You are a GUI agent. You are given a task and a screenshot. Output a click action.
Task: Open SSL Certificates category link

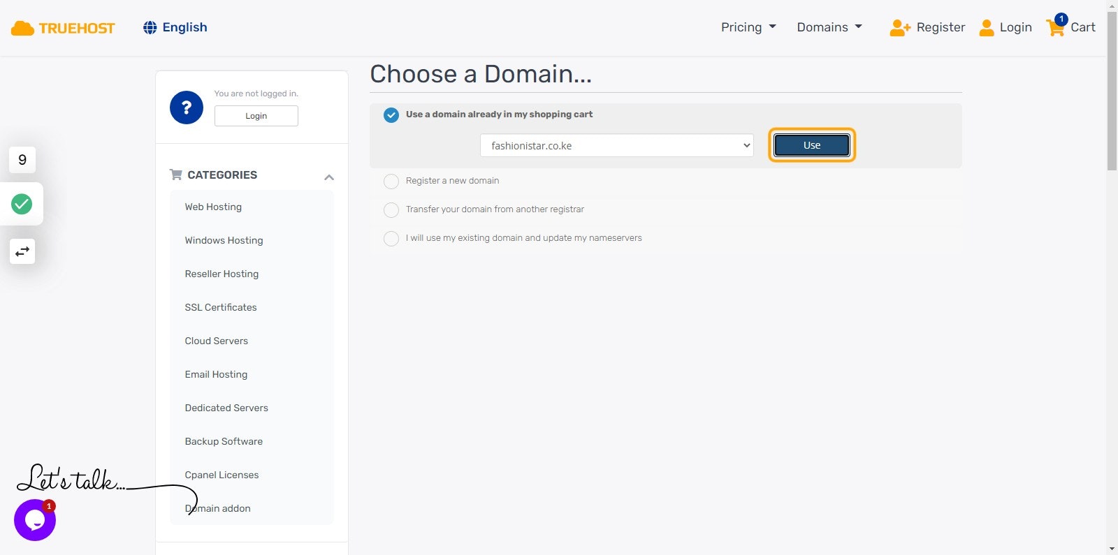(x=221, y=307)
